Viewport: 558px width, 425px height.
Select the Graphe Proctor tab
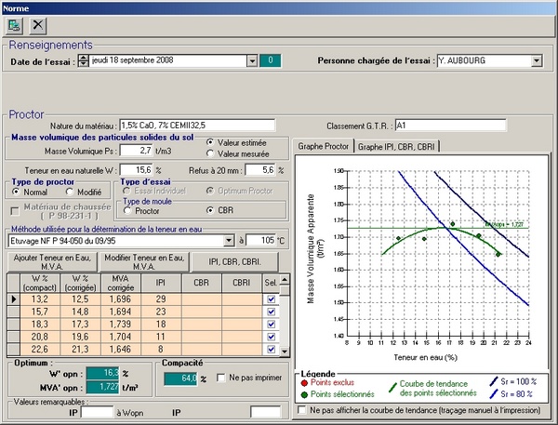click(x=322, y=146)
